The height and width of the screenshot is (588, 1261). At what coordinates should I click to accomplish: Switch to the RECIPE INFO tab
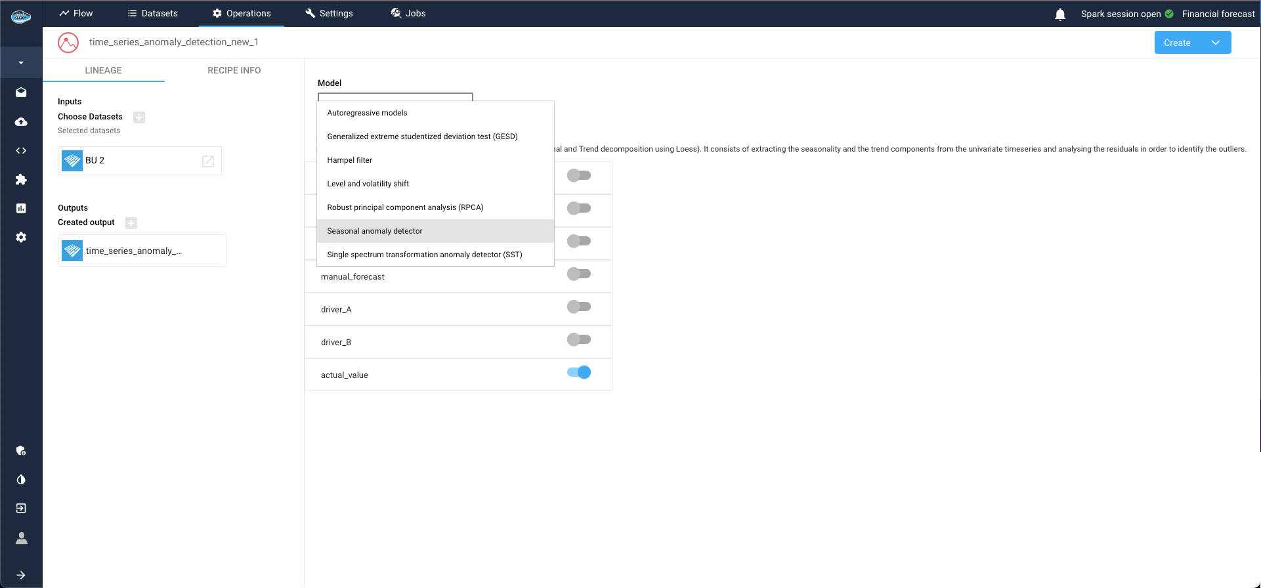click(234, 70)
